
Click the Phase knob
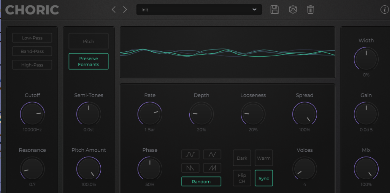150,169
